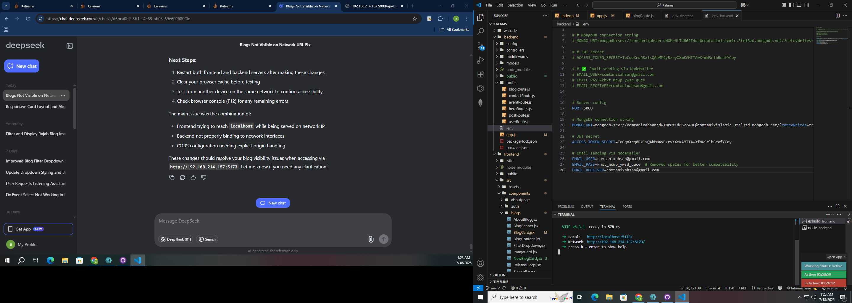Toggle VS Code primary side bar
852x303 pixels.
791,5
